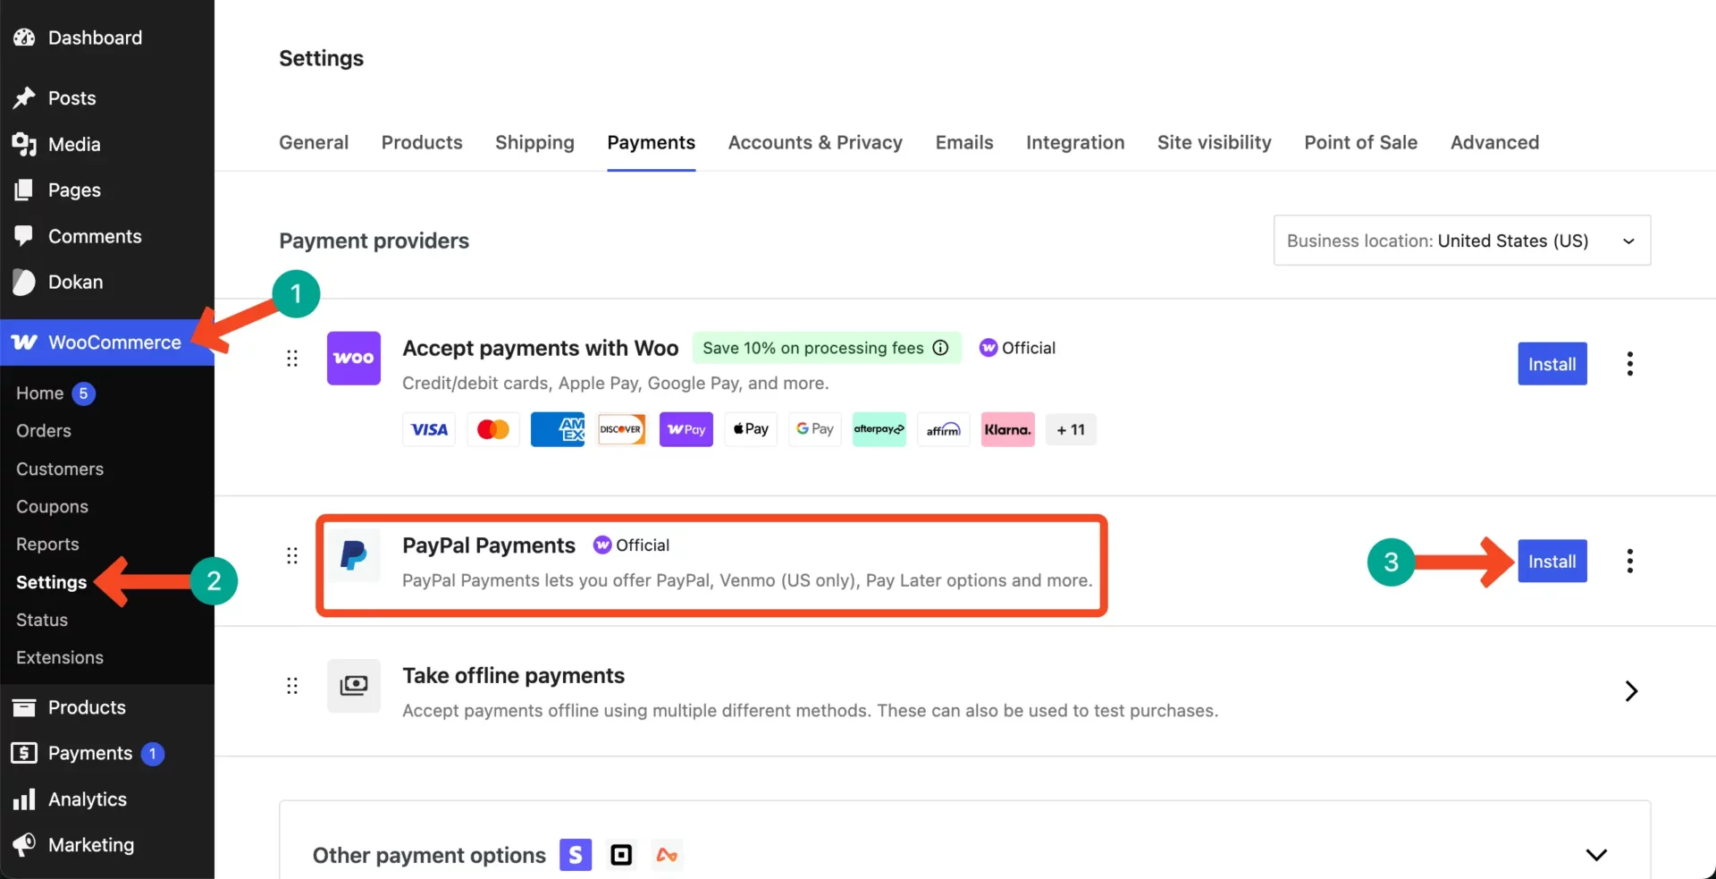Show the +11 more payment methods
Screen dimensions: 1716x879
1071,429
